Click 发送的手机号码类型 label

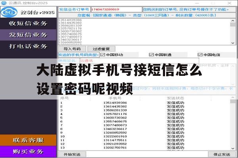[79, 55]
